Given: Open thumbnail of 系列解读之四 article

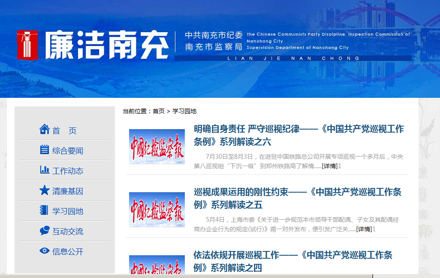Looking at the screenshot, I should coord(157,265).
